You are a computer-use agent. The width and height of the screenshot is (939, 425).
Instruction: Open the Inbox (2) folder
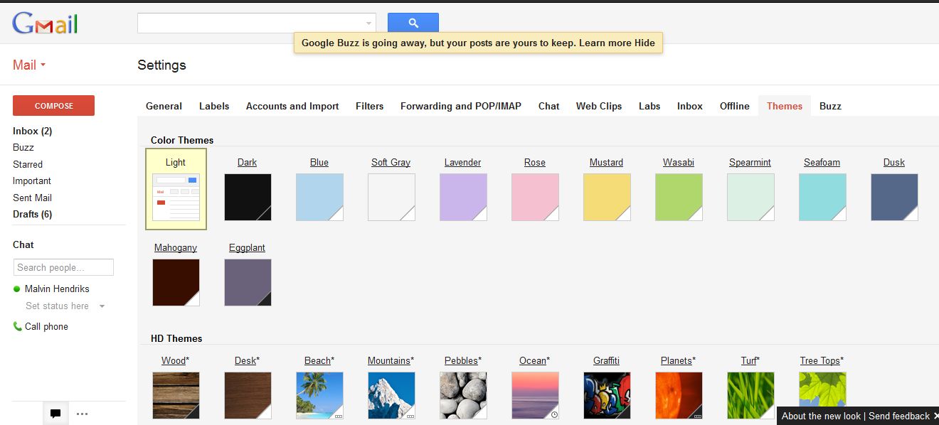click(x=32, y=131)
